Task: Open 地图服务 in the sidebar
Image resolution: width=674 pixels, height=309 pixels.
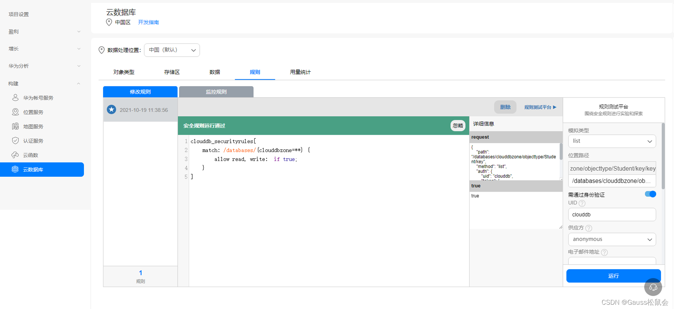Action: click(33, 127)
